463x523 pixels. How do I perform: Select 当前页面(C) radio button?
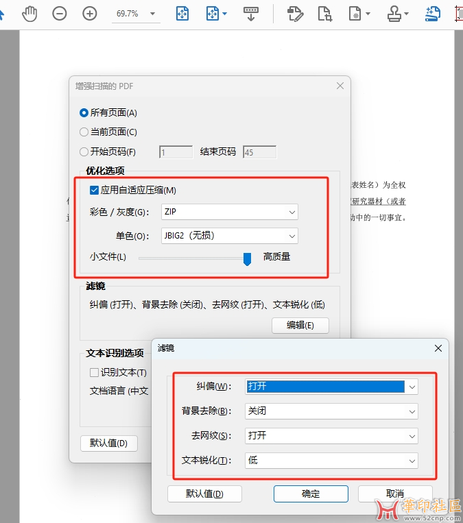[84, 132]
